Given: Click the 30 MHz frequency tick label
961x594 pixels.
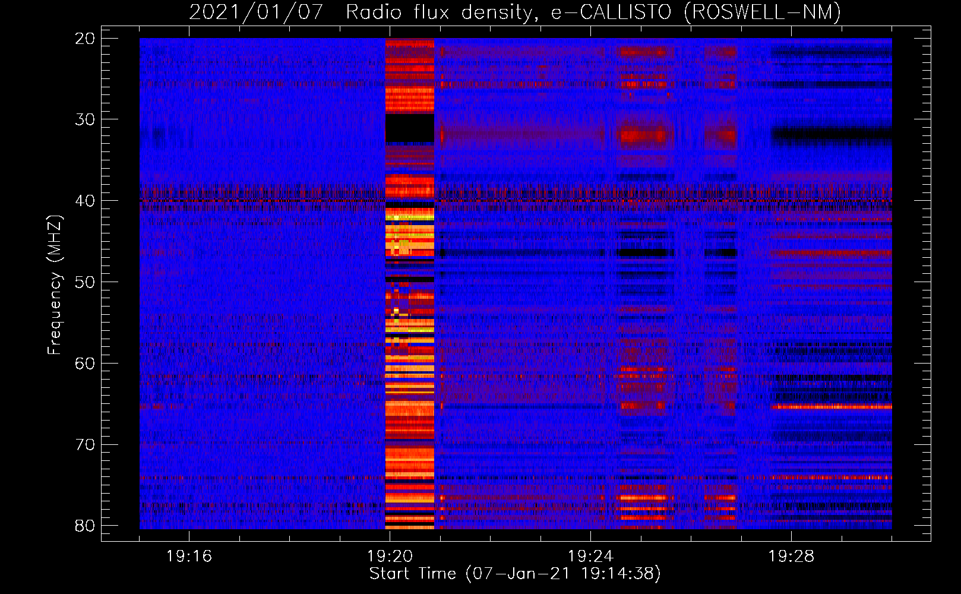Looking at the screenshot, I should pos(86,119).
